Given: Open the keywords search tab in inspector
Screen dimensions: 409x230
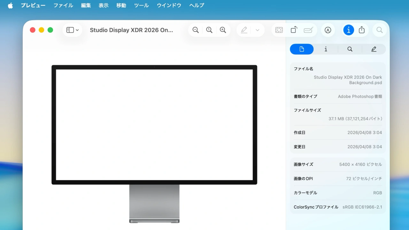Looking at the screenshot, I should coord(350,49).
